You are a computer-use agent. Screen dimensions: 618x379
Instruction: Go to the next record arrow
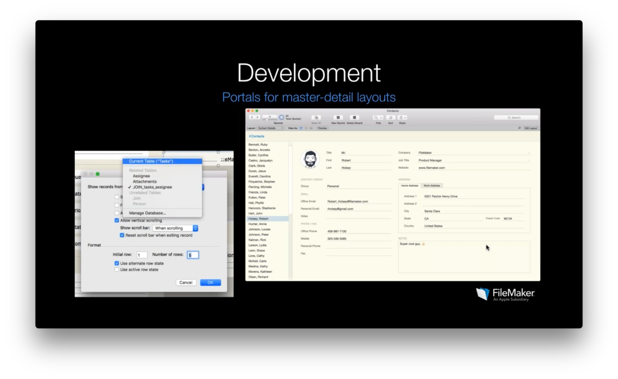[x=257, y=117]
